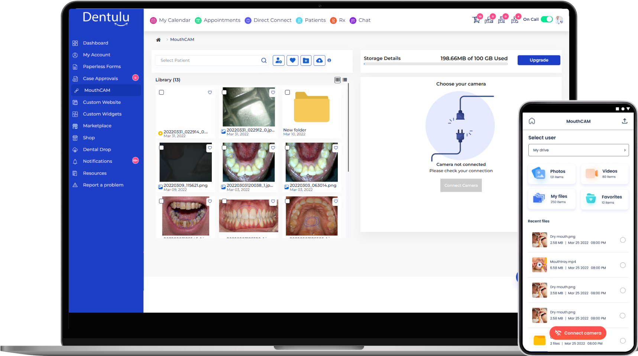
Task: Toggle the On Call switch
Action: point(547,19)
